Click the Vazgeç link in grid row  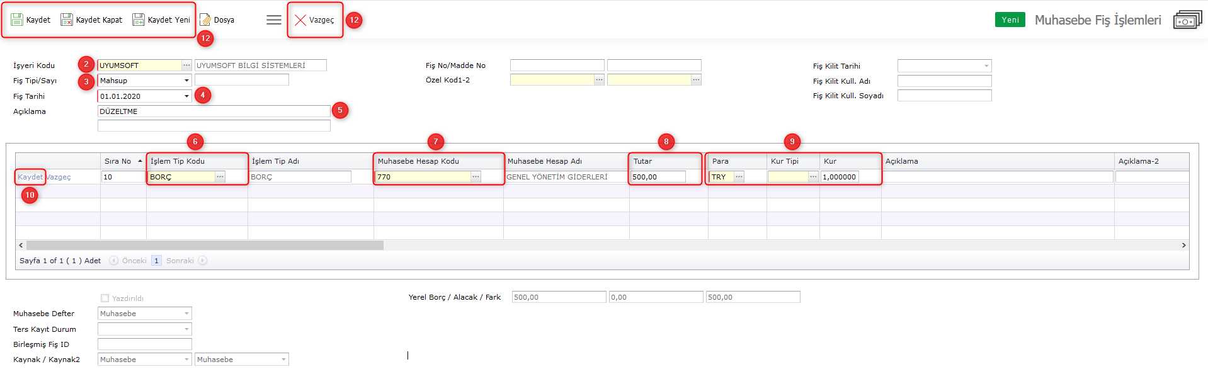(x=59, y=177)
